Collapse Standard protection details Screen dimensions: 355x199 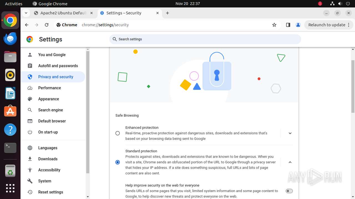click(290, 162)
